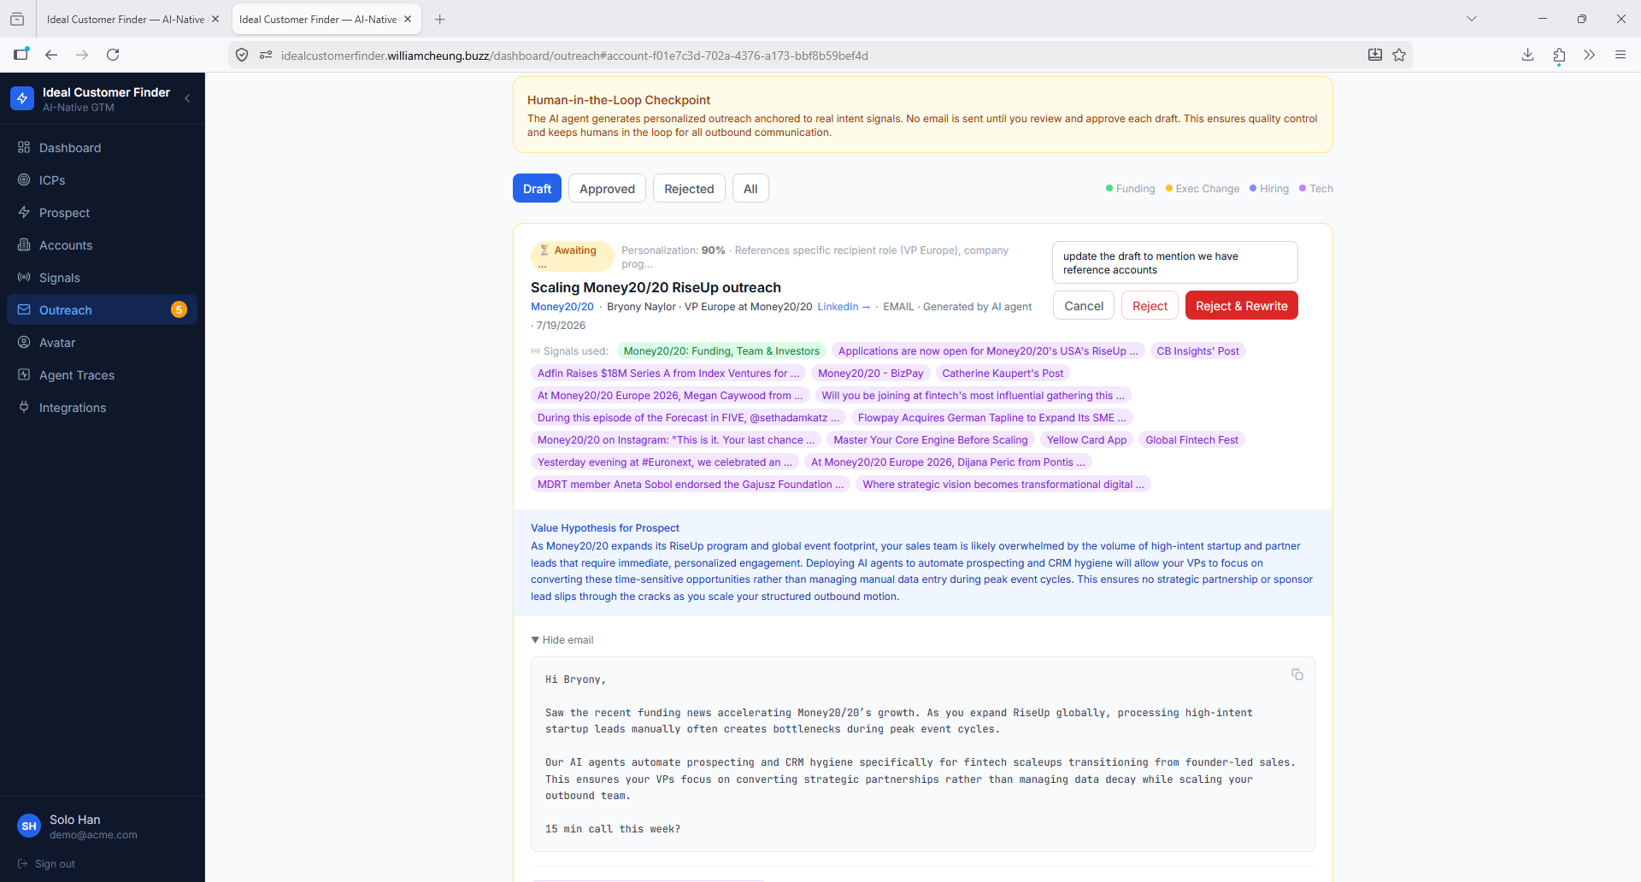Viewport: 1641px width, 882px height.
Task: Open the browser downloads icon
Action: click(1527, 55)
